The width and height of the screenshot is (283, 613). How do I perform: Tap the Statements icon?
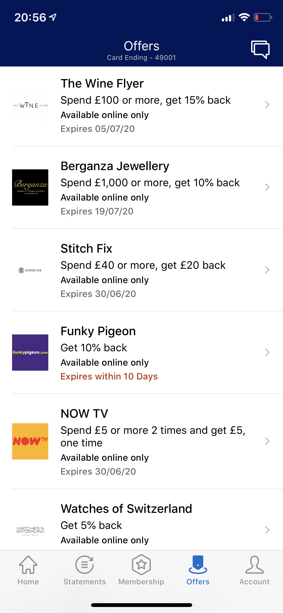click(x=85, y=565)
